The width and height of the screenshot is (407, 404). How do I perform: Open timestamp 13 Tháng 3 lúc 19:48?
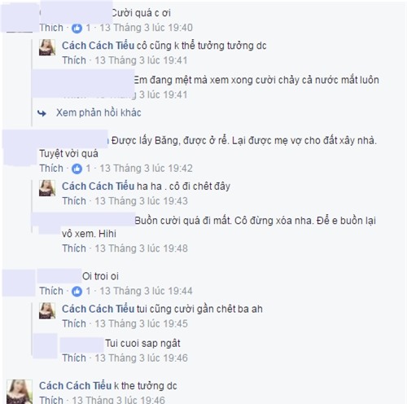[141, 248]
